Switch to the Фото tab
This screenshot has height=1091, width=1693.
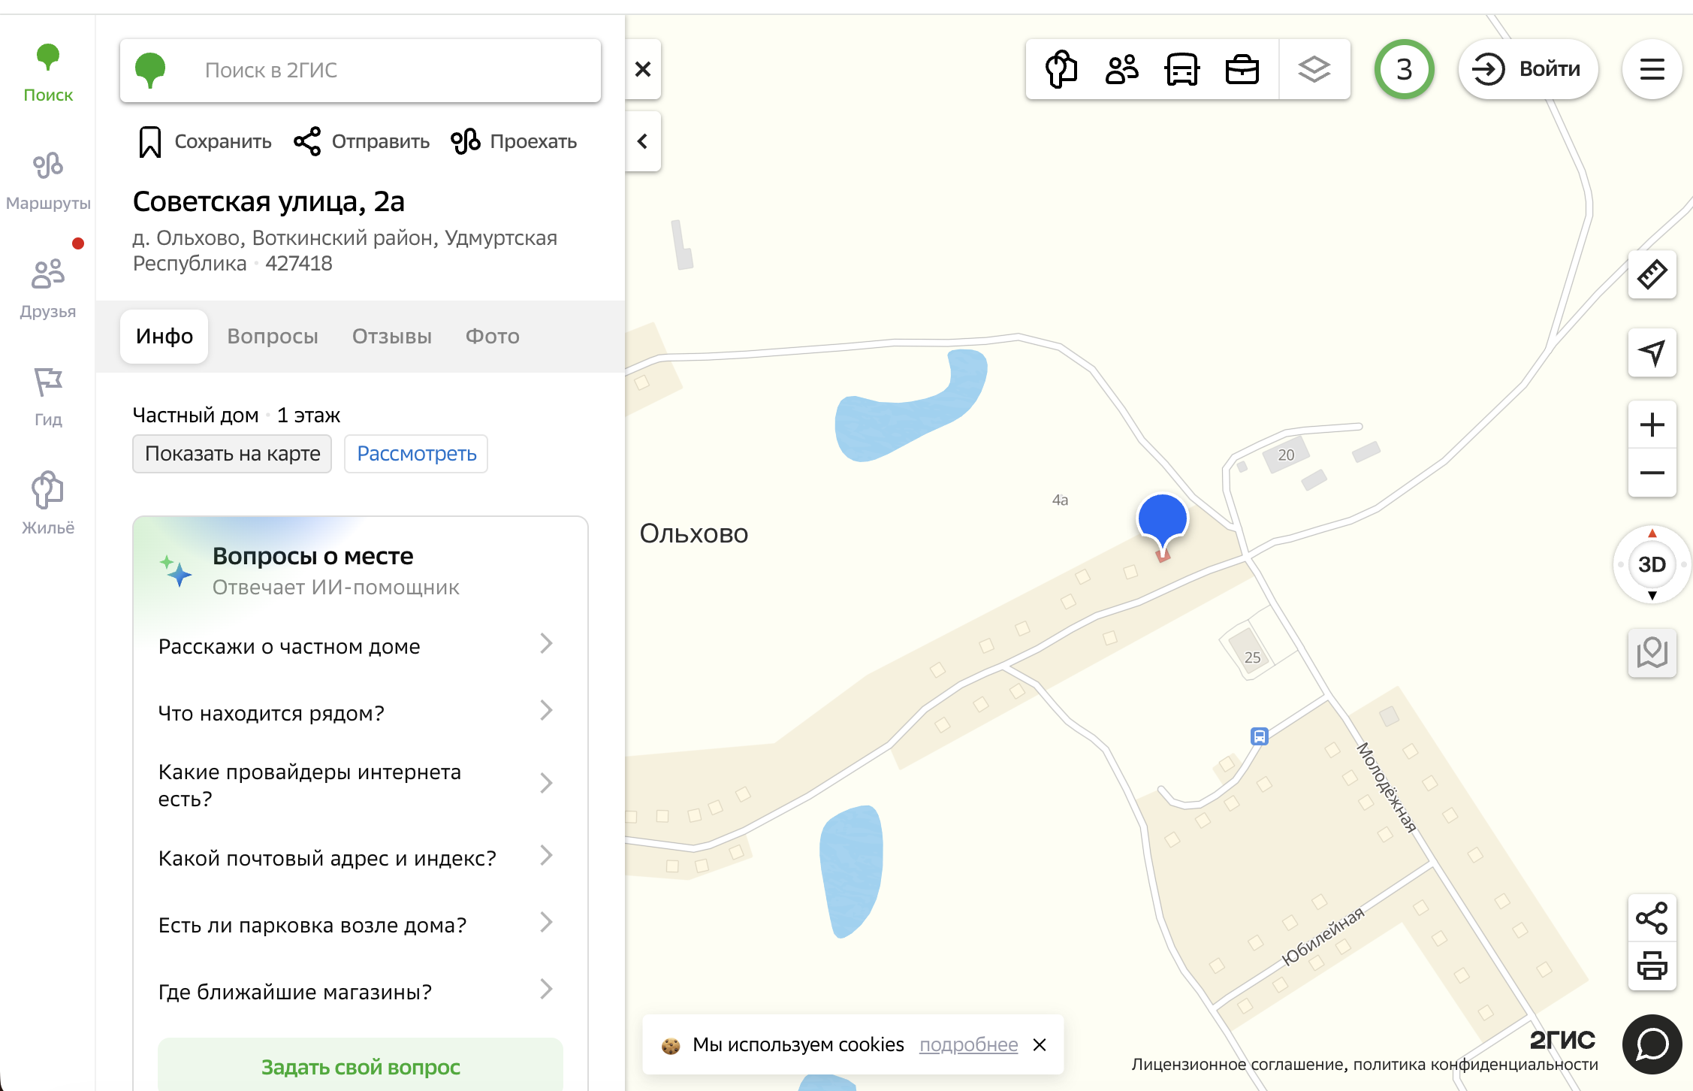tap(493, 336)
